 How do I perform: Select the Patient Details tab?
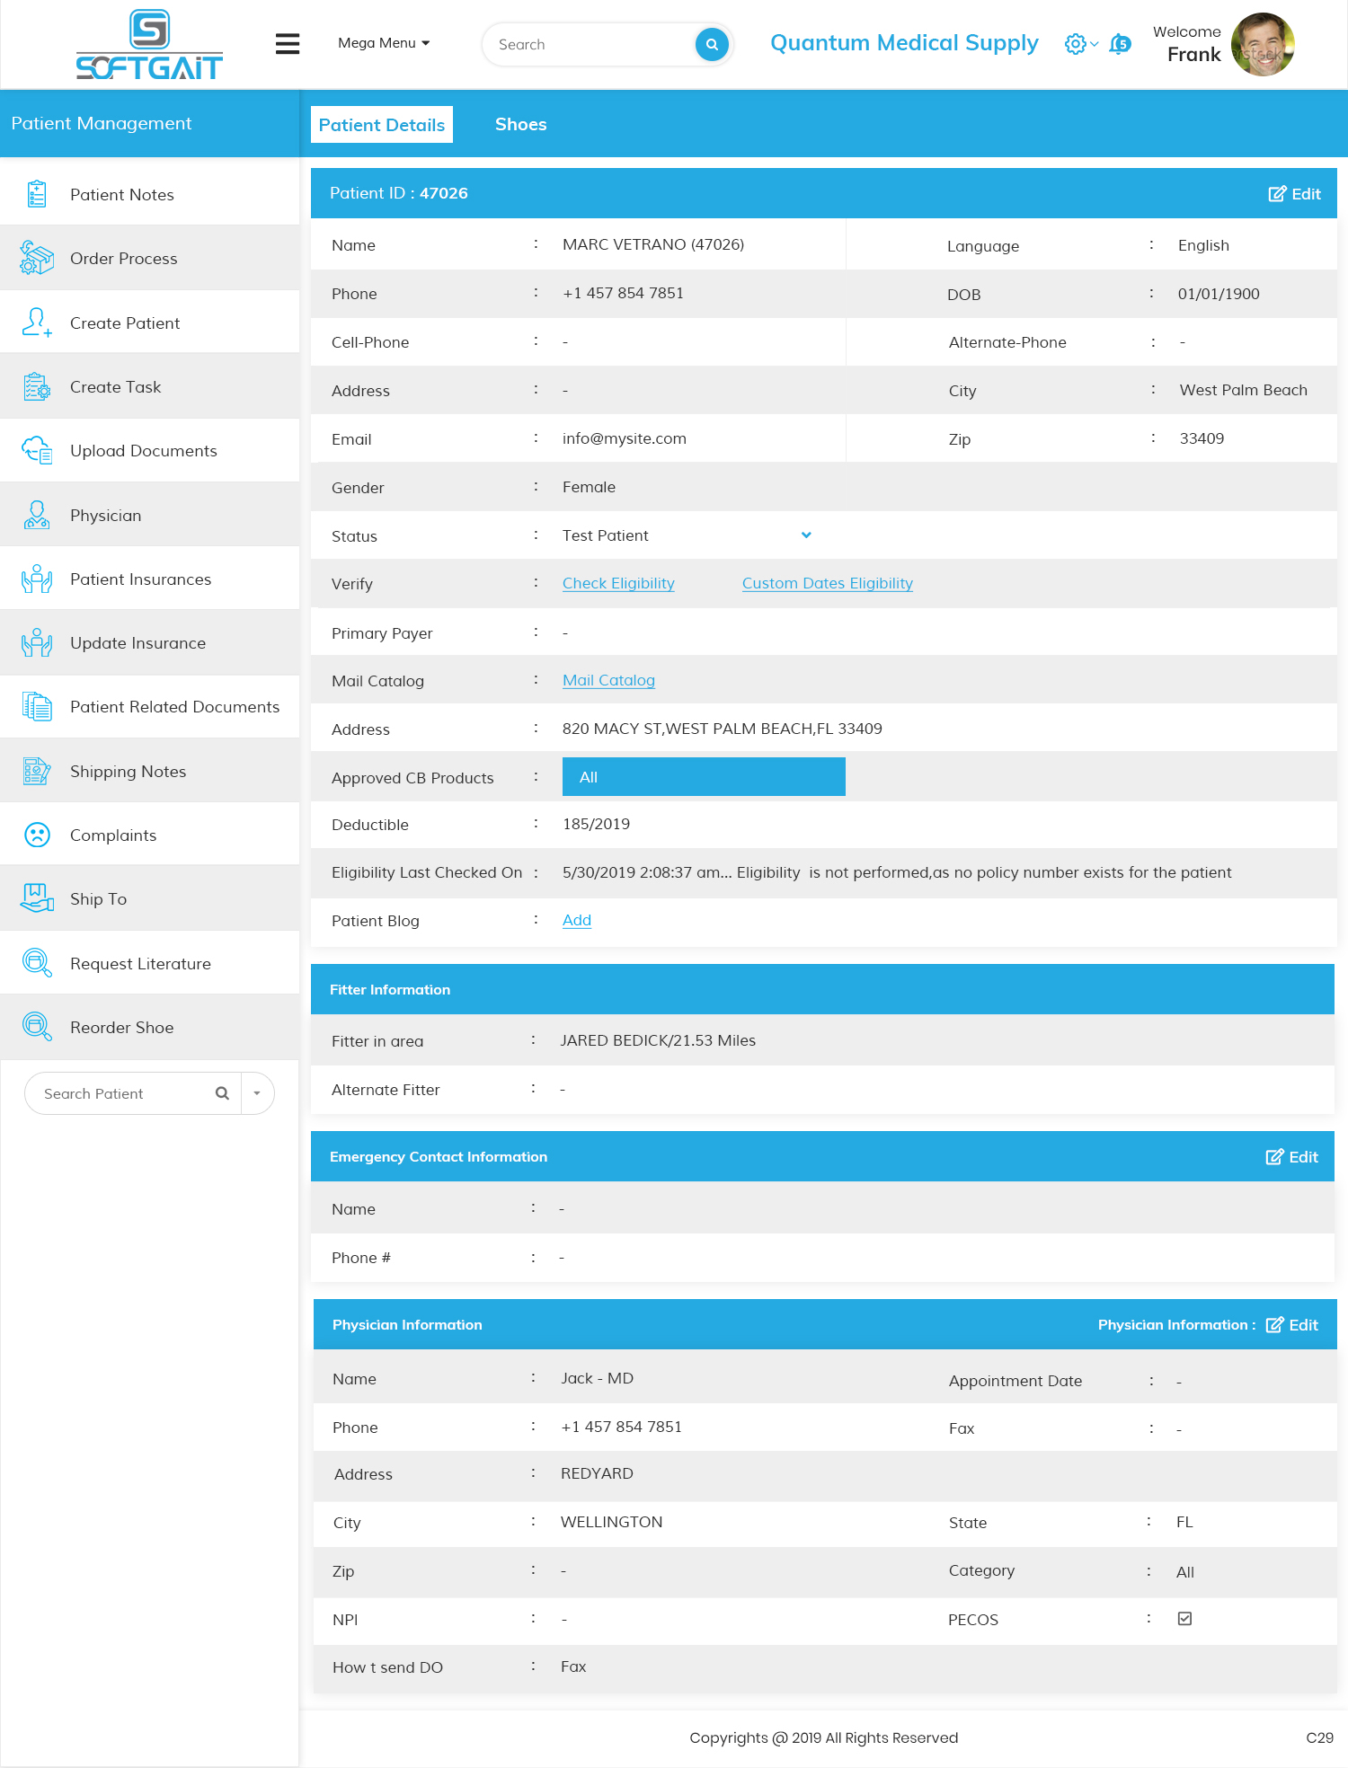pyautogui.click(x=382, y=125)
